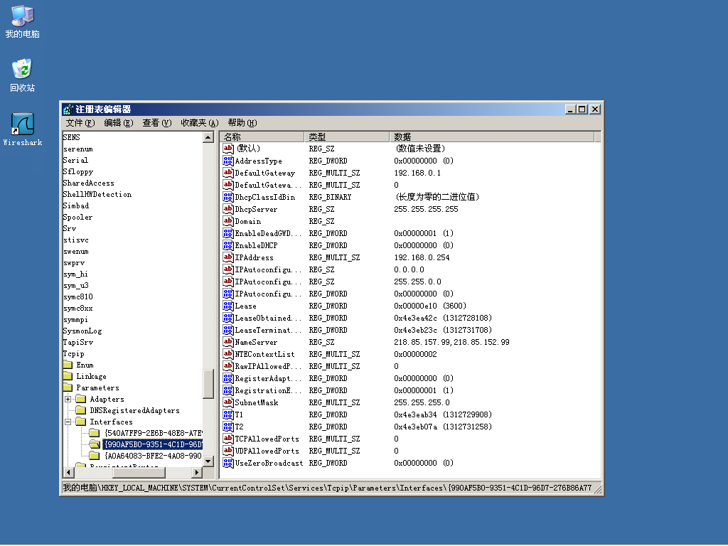The image size is (728, 546).
Task: Select the DhcpServer value icon
Action: [x=228, y=209]
